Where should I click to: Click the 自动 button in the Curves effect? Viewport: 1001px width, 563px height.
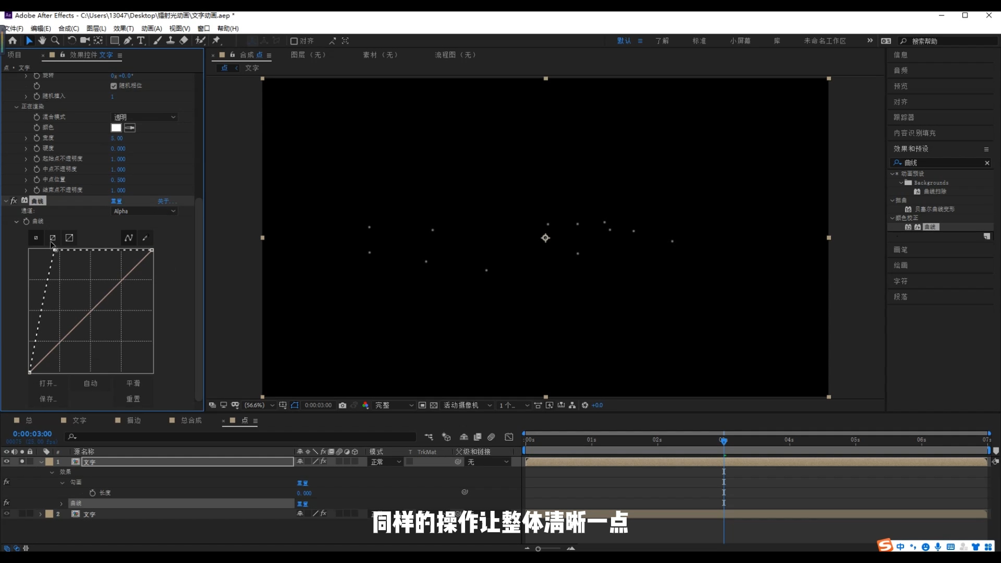pyautogui.click(x=90, y=383)
